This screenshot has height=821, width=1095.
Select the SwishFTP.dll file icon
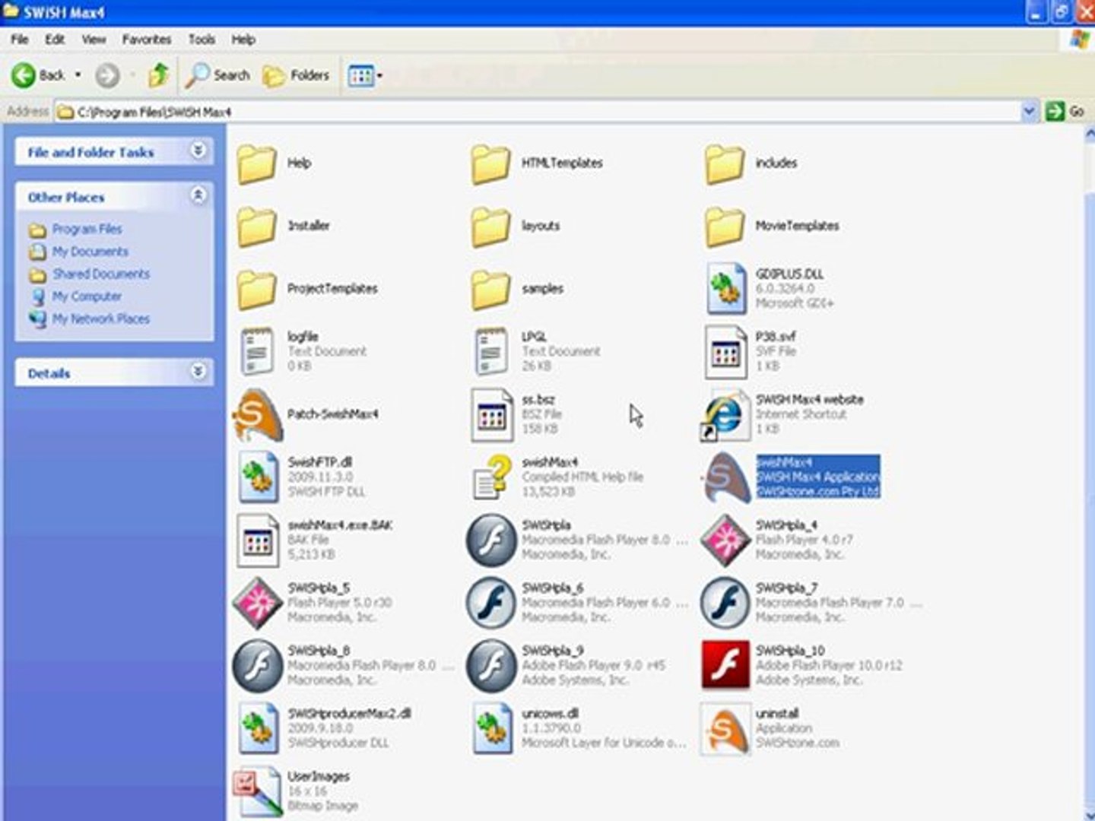pos(258,477)
